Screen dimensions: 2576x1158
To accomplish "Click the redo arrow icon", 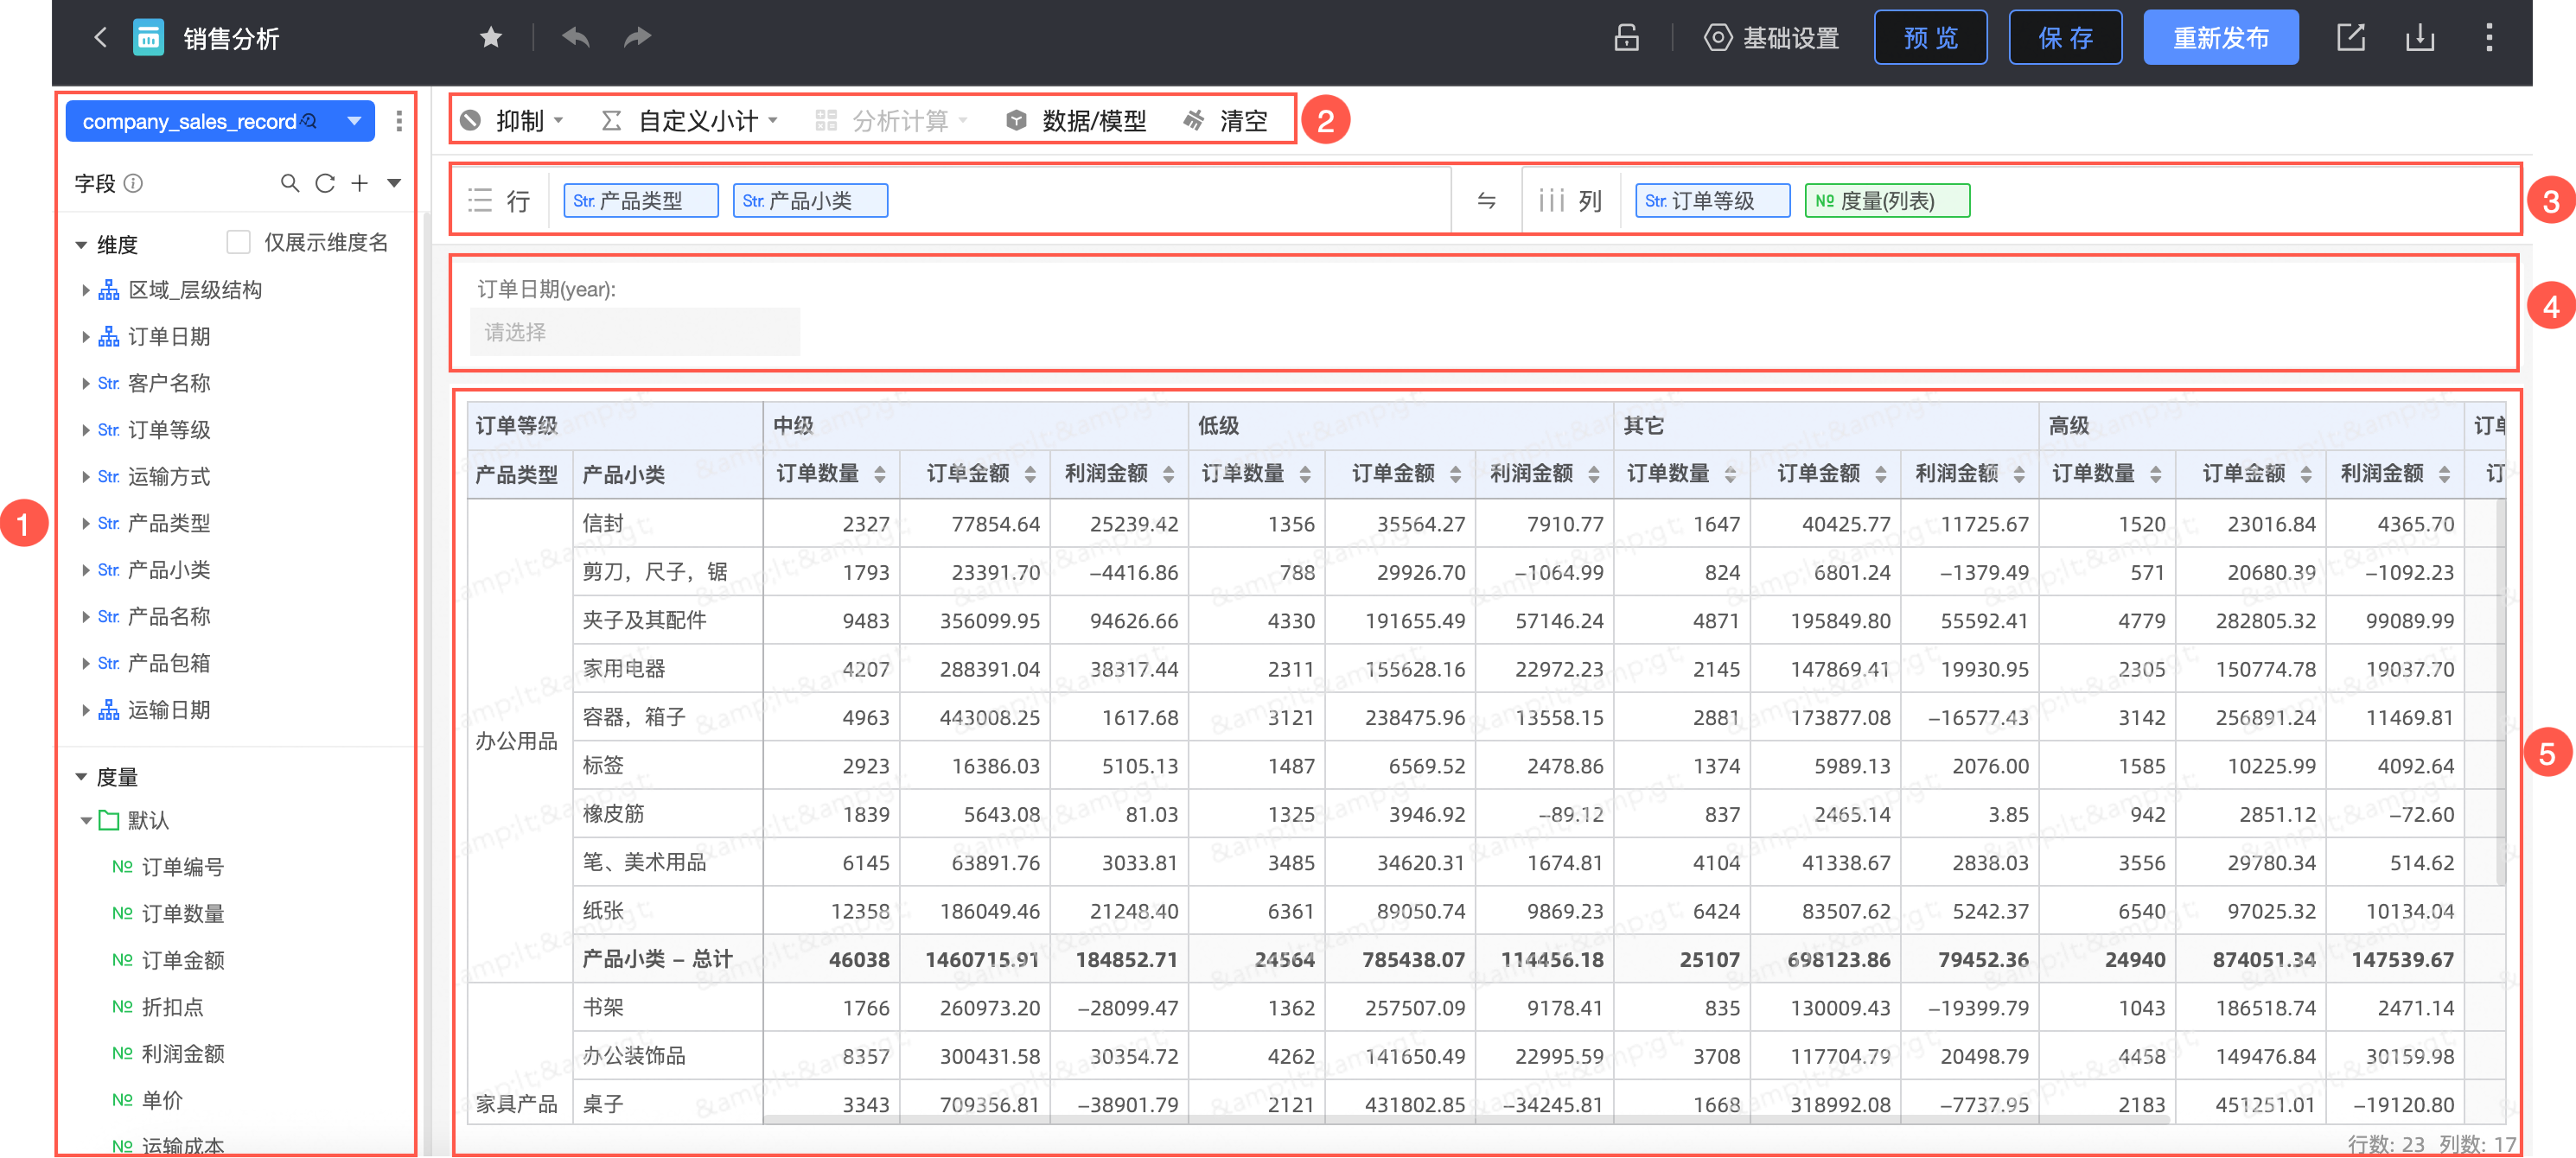I will pos(637,38).
